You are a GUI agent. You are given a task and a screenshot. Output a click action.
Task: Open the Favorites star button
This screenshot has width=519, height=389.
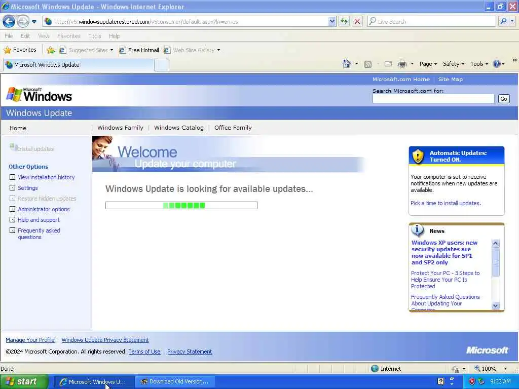tap(20, 50)
